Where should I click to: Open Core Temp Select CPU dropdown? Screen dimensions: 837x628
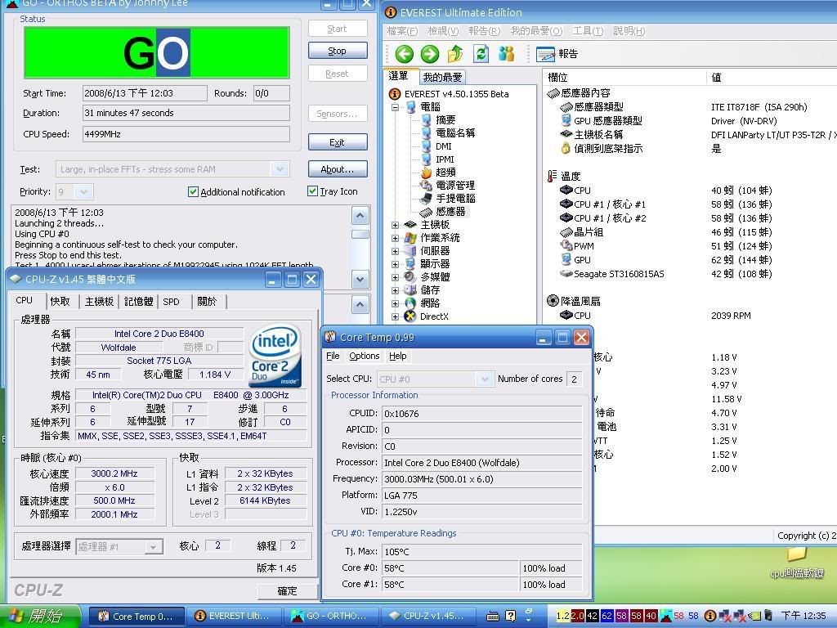click(x=484, y=379)
